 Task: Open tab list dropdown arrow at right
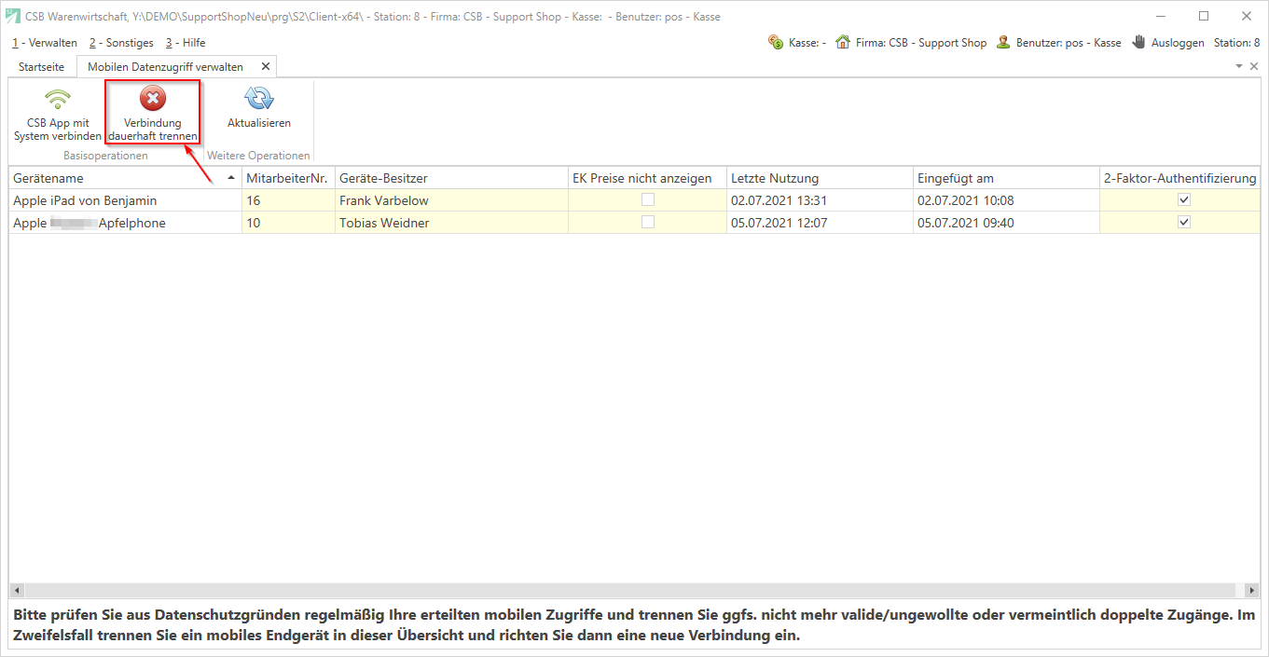[1239, 66]
